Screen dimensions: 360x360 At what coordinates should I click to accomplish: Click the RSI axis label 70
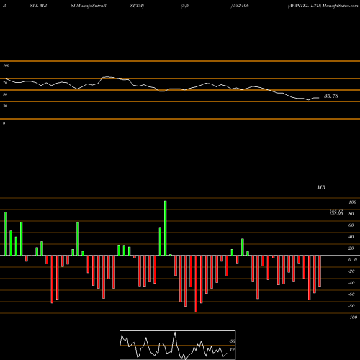5,83
